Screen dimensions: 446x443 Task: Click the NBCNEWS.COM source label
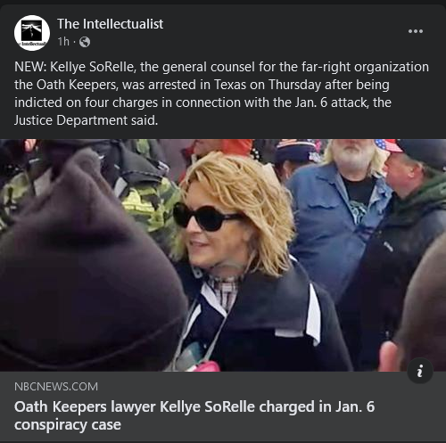[56, 387]
